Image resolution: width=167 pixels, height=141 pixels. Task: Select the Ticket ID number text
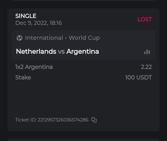[x=63, y=120]
